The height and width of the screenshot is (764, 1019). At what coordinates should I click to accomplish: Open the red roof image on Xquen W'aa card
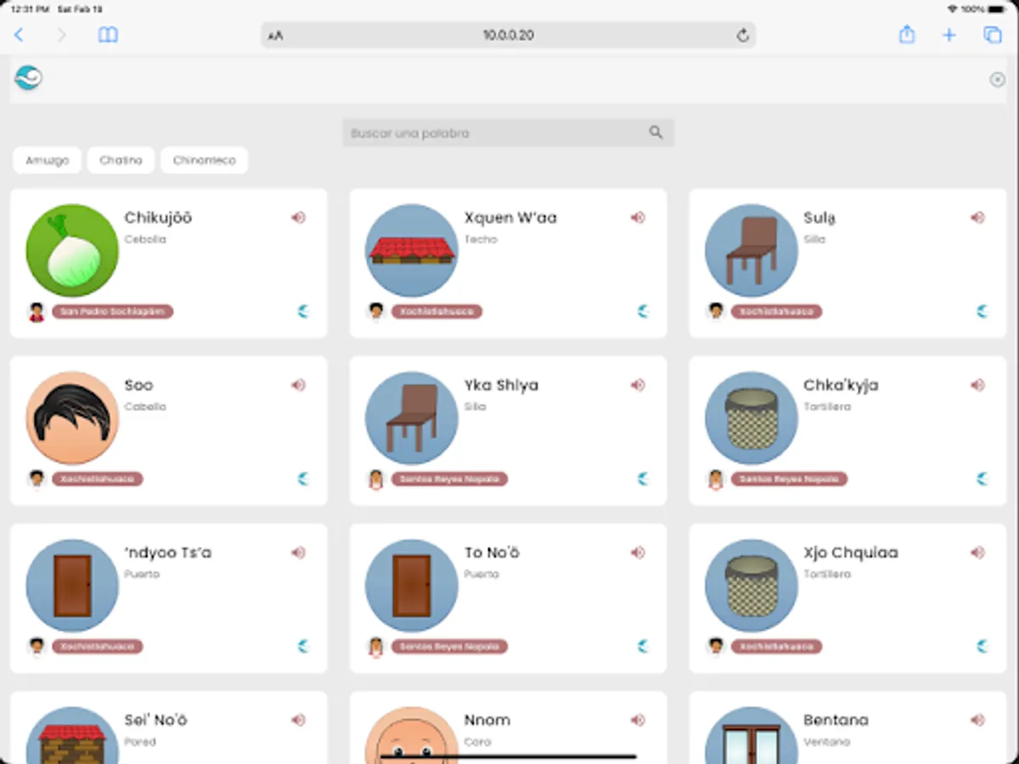point(412,250)
